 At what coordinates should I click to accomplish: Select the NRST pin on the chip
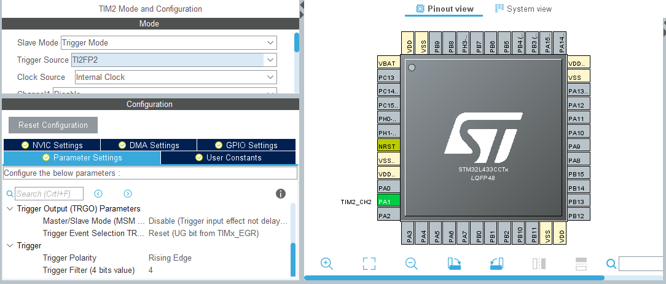point(389,146)
